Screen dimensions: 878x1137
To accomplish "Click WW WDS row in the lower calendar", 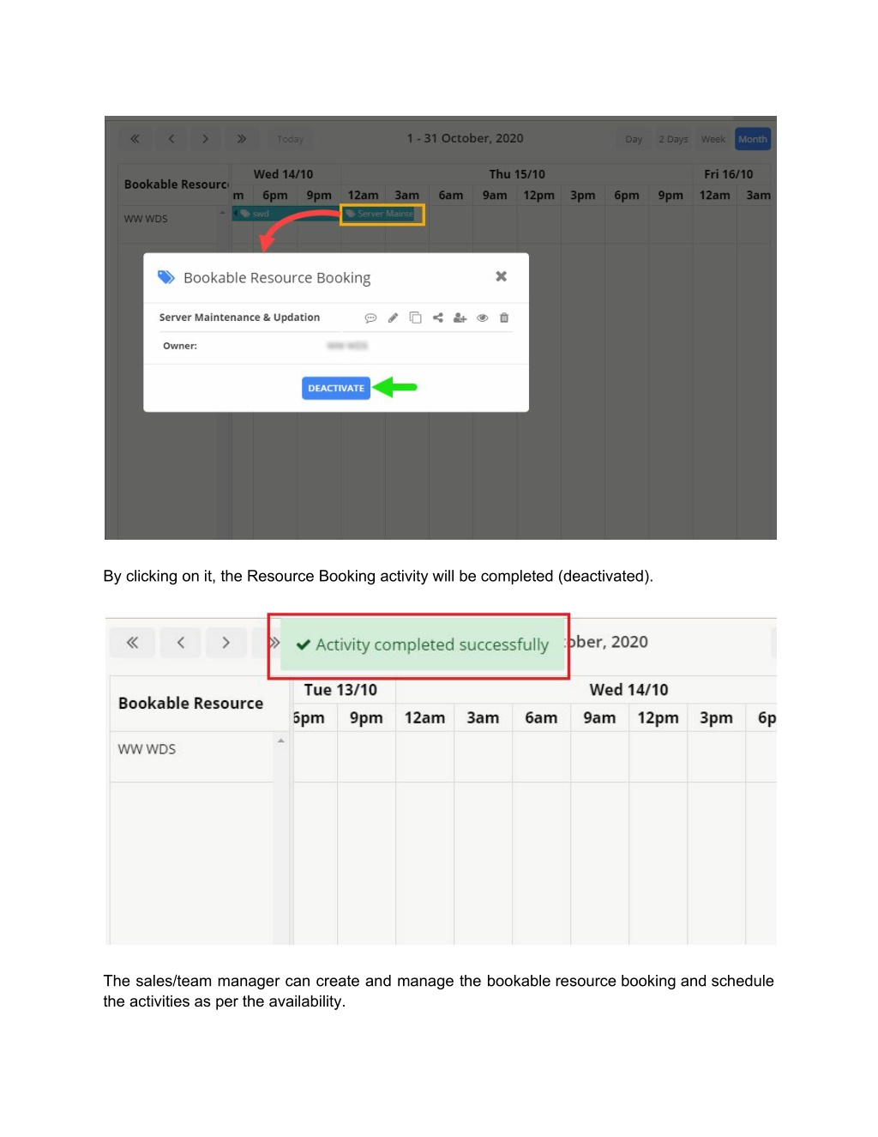I will click(x=147, y=749).
